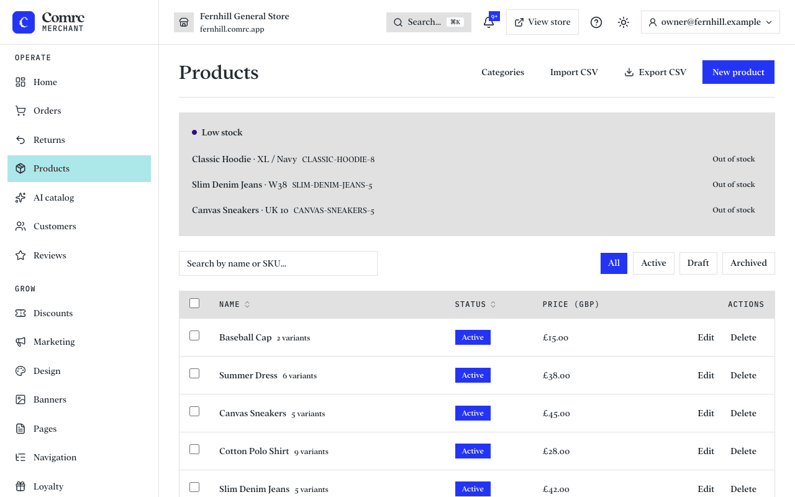The width and height of the screenshot is (795, 497).
Task: Click the Customers people icon
Action: pos(20,226)
